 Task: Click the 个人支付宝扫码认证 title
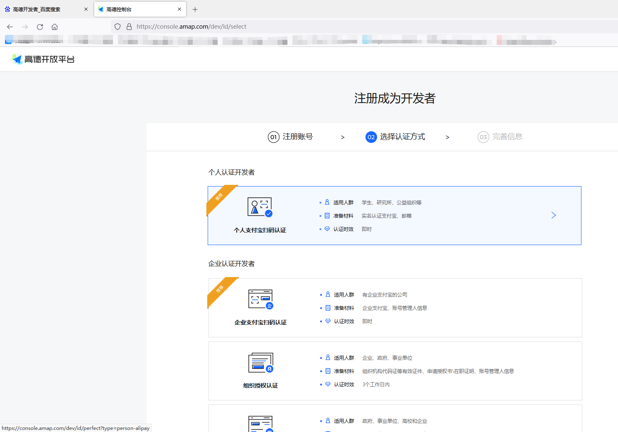coord(260,230)
